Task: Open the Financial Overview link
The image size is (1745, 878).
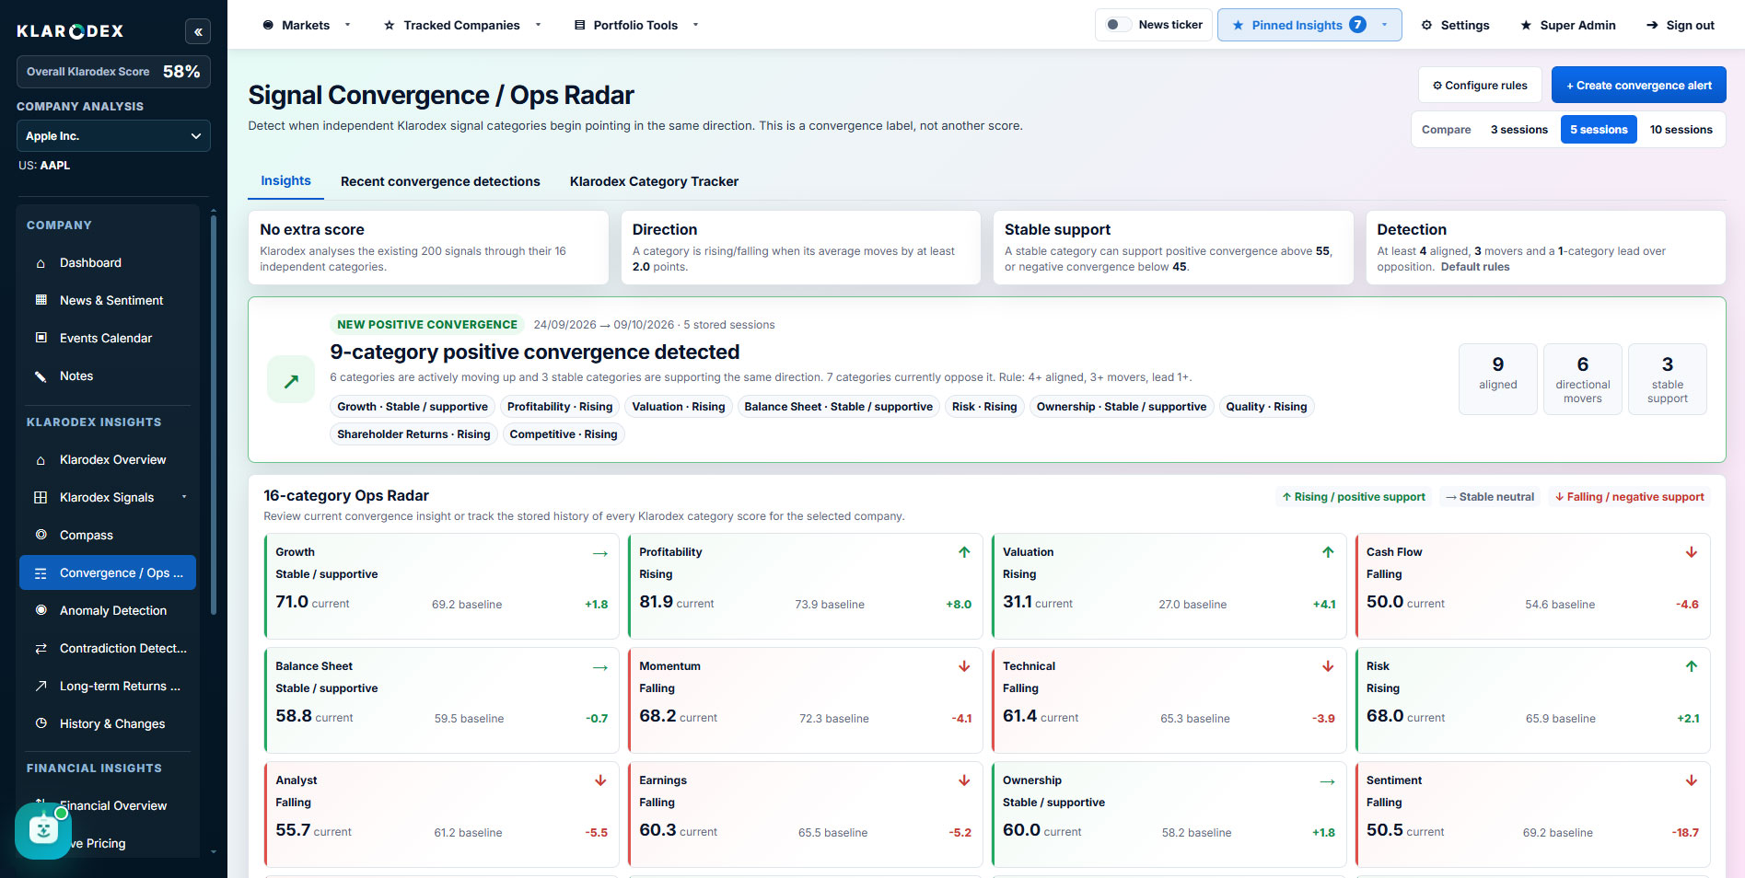Action: [x=113, y=805]
